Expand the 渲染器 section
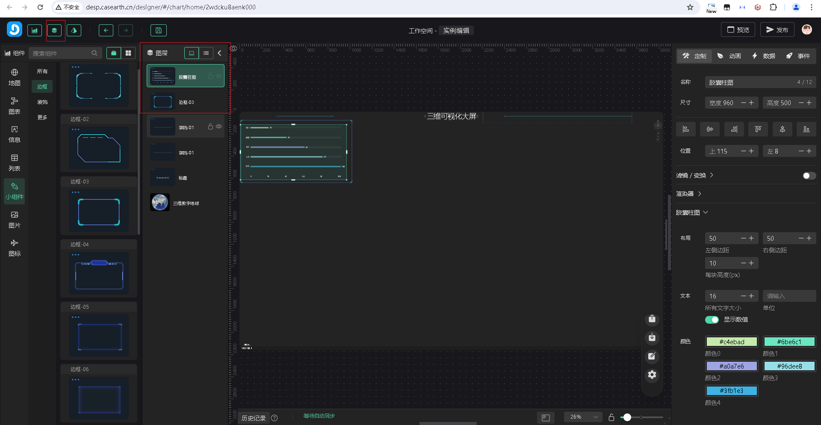Image resolution: width=821 pixels, height=425 pixels. (688, 194)
